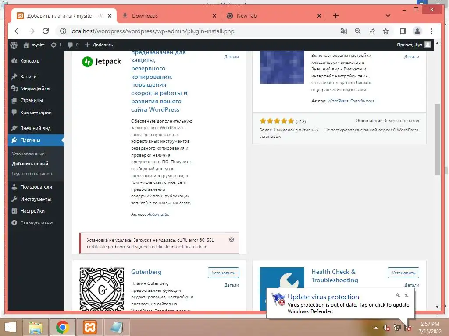The height and width of the screenshot is (336, 449).
Task: Reload the current page
Action: [x=46, y=31]
